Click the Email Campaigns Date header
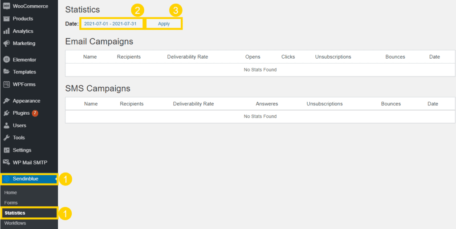The width and height of the screenshot is (456, 229). (435, 57)
